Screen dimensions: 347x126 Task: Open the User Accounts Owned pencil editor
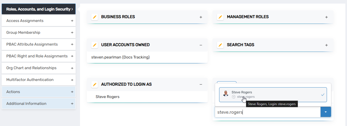pyautogui.click(x=95, y=45)
